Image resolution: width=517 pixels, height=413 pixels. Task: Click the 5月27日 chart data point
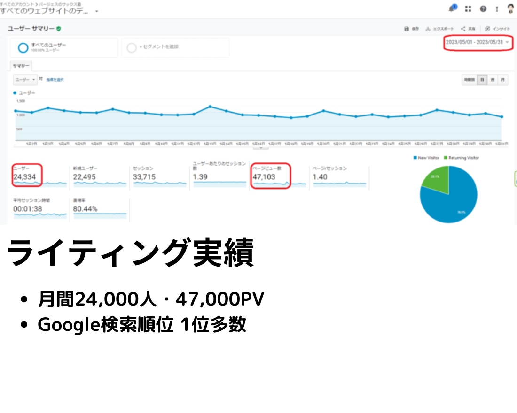(437, 110)
